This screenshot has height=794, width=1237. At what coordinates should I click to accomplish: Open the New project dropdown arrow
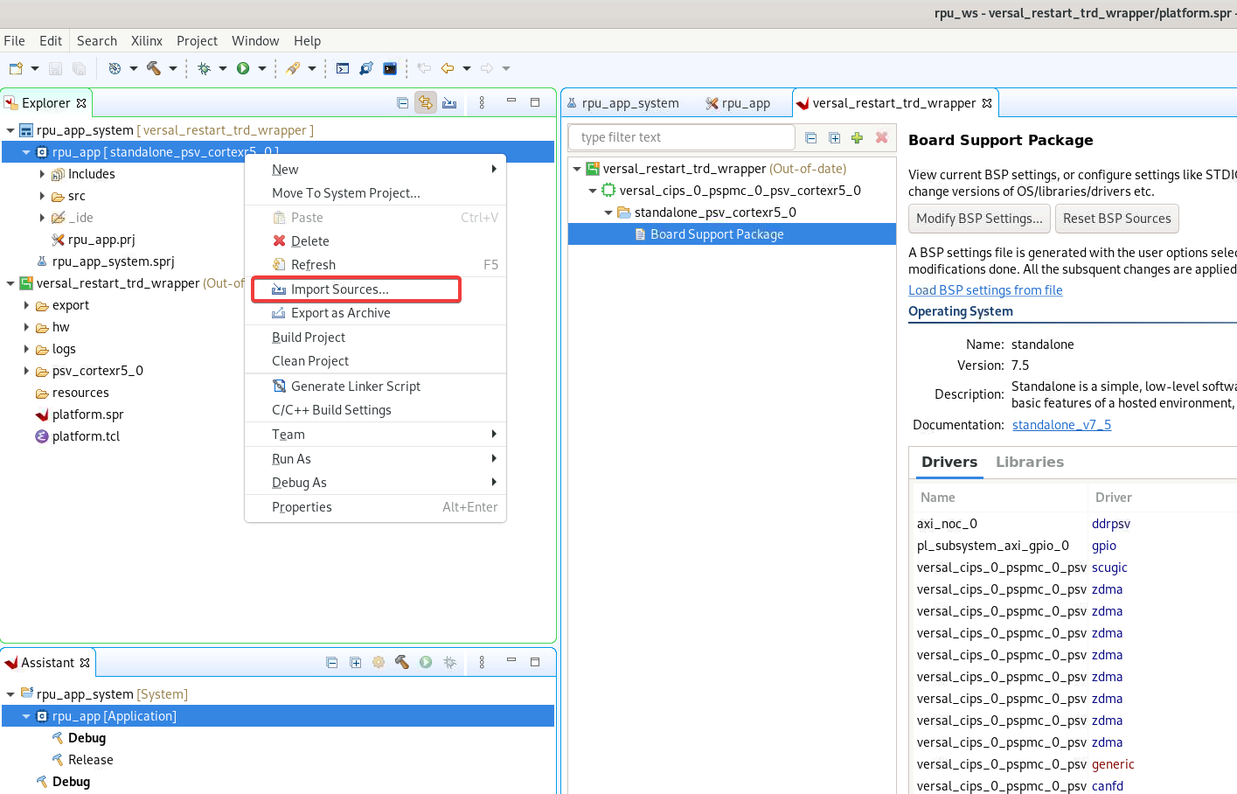[x=35, y=68]
